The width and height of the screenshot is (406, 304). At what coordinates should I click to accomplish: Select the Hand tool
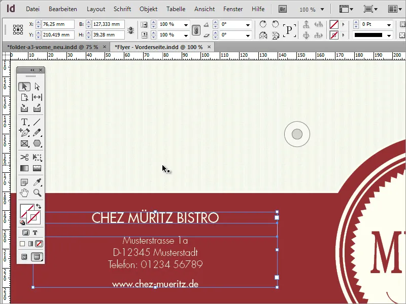pyautogui.click(x=24, y=193)
